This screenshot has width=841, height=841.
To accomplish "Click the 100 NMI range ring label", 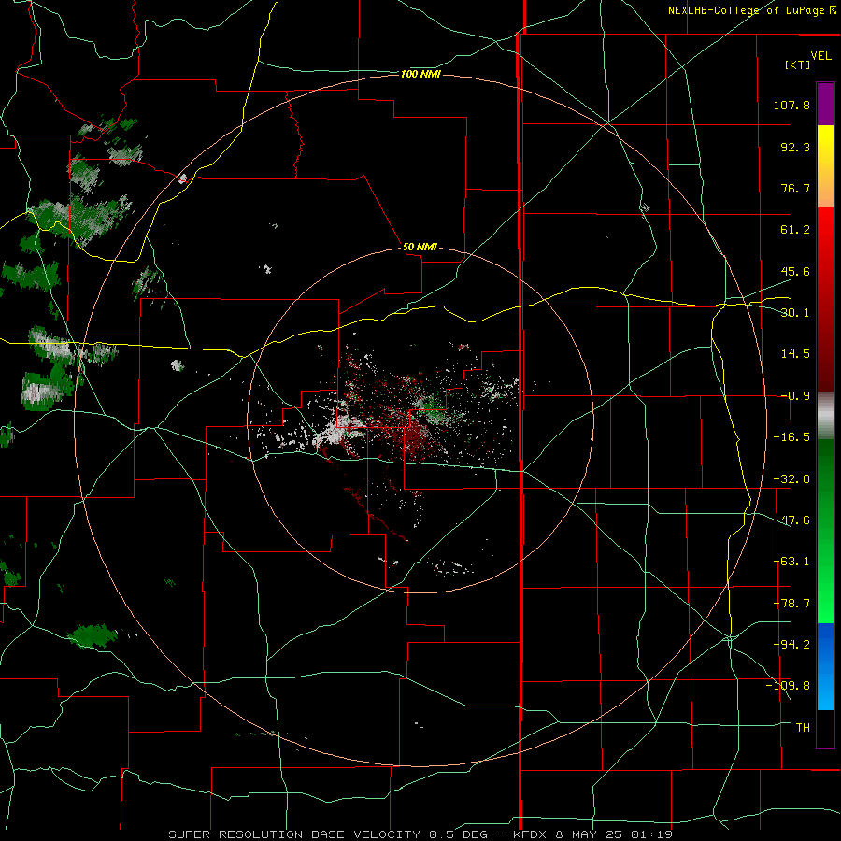I will (x=420, y=74).
